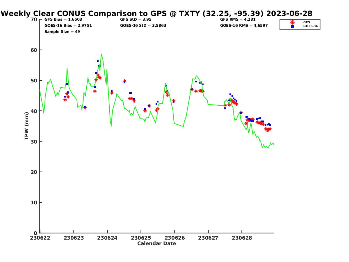This screenshot has height=262, width=349.
Task: Click the 230628 x-axis tick label
Action: click(x=242, y=238)
